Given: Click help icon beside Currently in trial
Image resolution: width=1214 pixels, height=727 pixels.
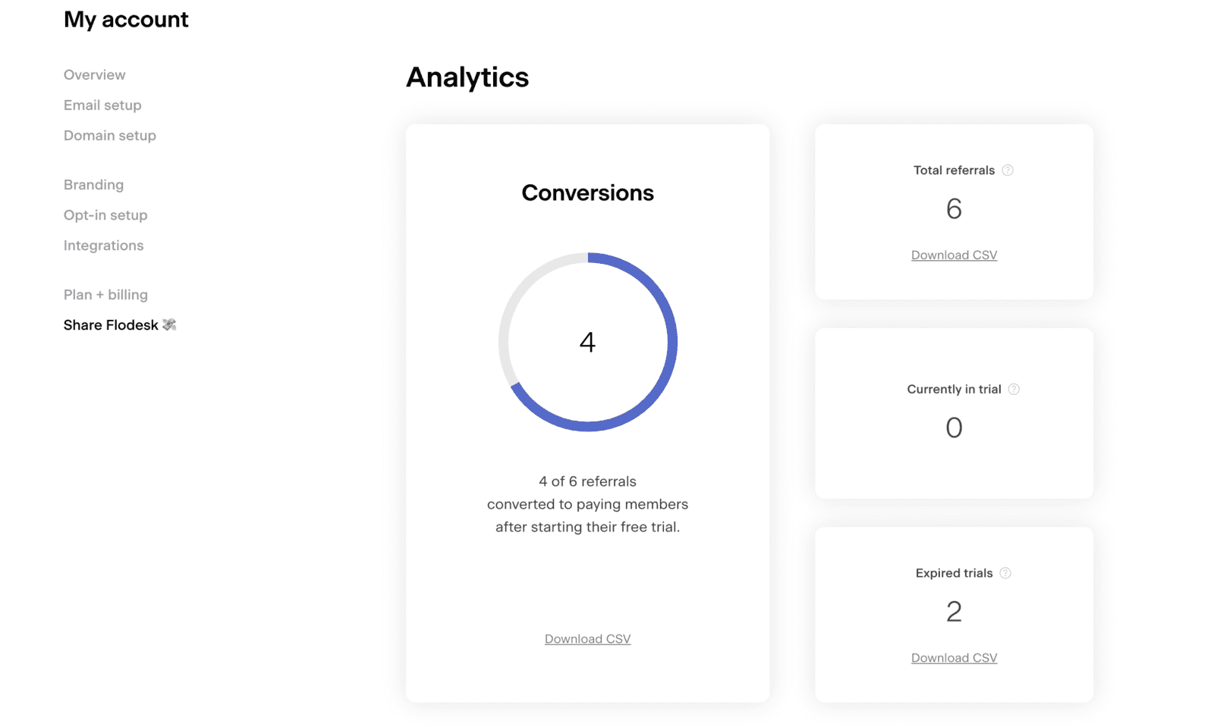Looking at the screenshot, I should (1014, 390).
